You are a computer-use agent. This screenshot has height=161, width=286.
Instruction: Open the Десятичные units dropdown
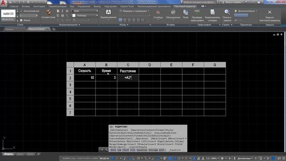tap(245, 158)
